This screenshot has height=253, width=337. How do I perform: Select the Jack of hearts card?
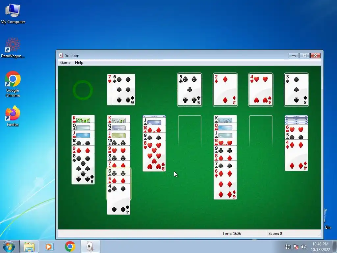[x=83, y=134]
